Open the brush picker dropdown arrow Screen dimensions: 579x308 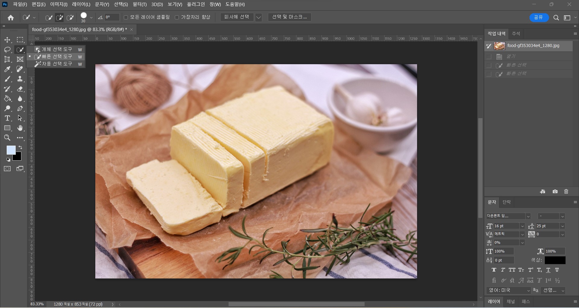[91, 17]
